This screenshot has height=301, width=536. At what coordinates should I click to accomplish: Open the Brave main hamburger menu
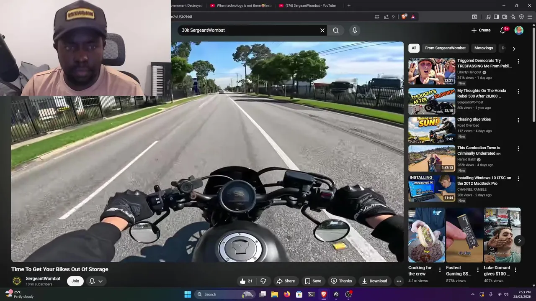tap(530, 17)
